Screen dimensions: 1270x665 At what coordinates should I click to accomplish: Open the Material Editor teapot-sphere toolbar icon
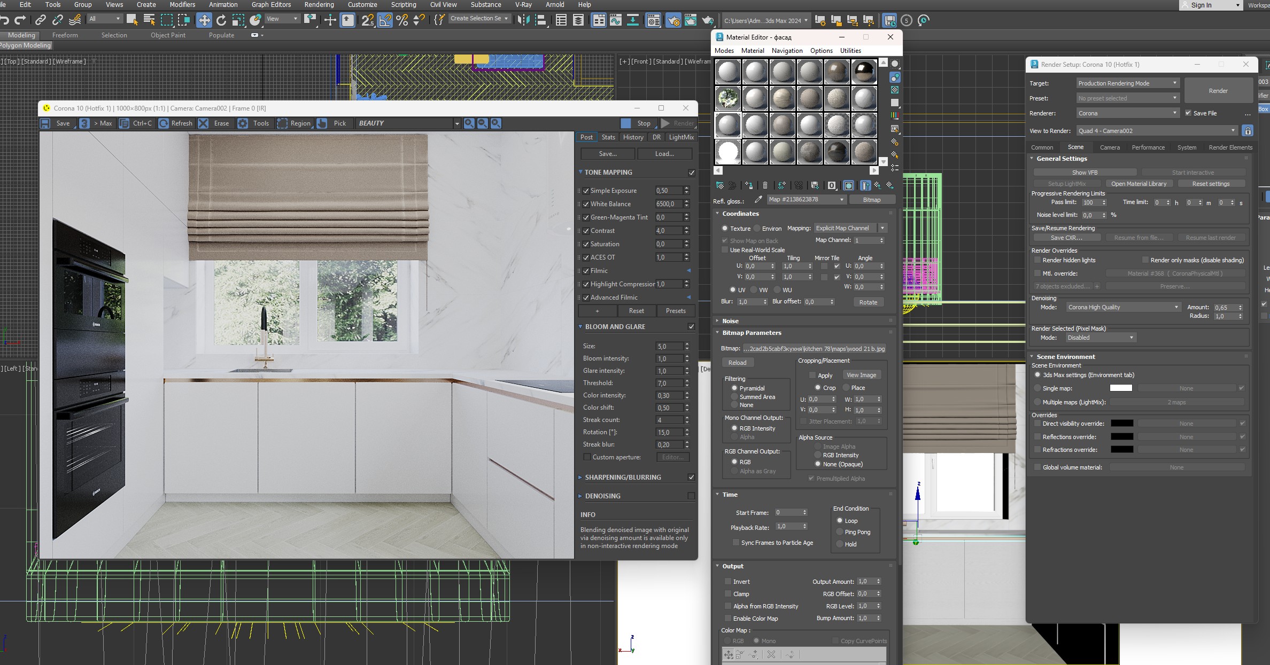pyautogui.click(x=653, y=20)
